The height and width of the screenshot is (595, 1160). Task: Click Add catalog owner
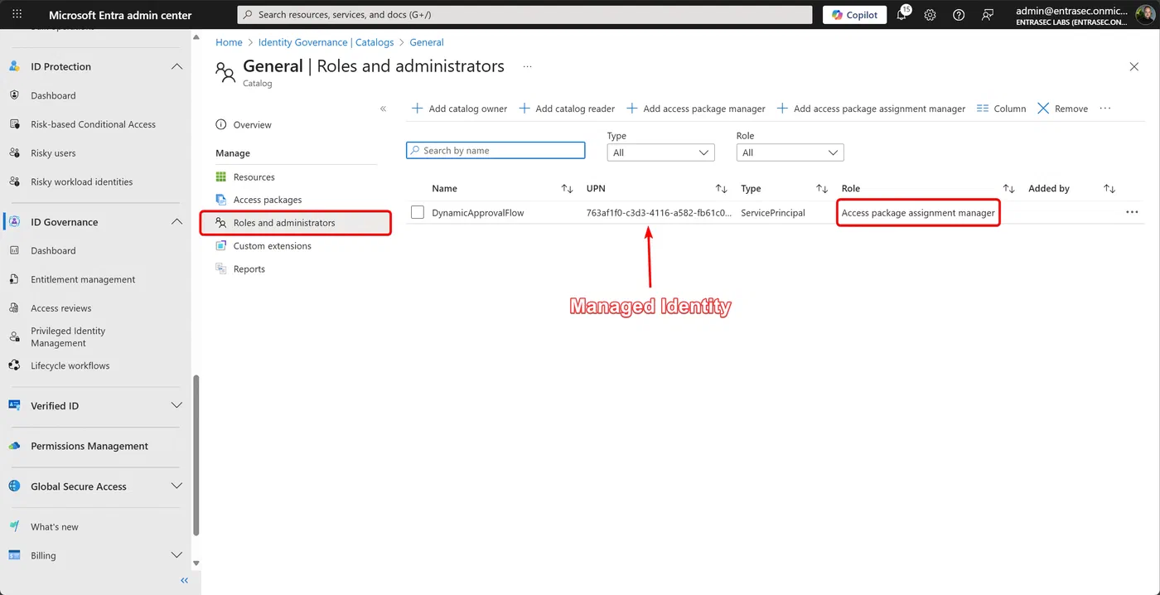click(x=460, y=109)
